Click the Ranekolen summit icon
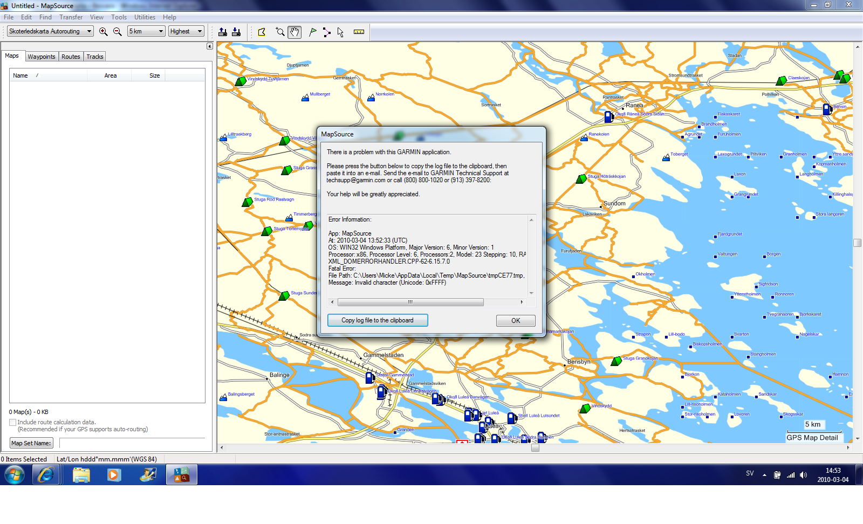 [584, 137]
